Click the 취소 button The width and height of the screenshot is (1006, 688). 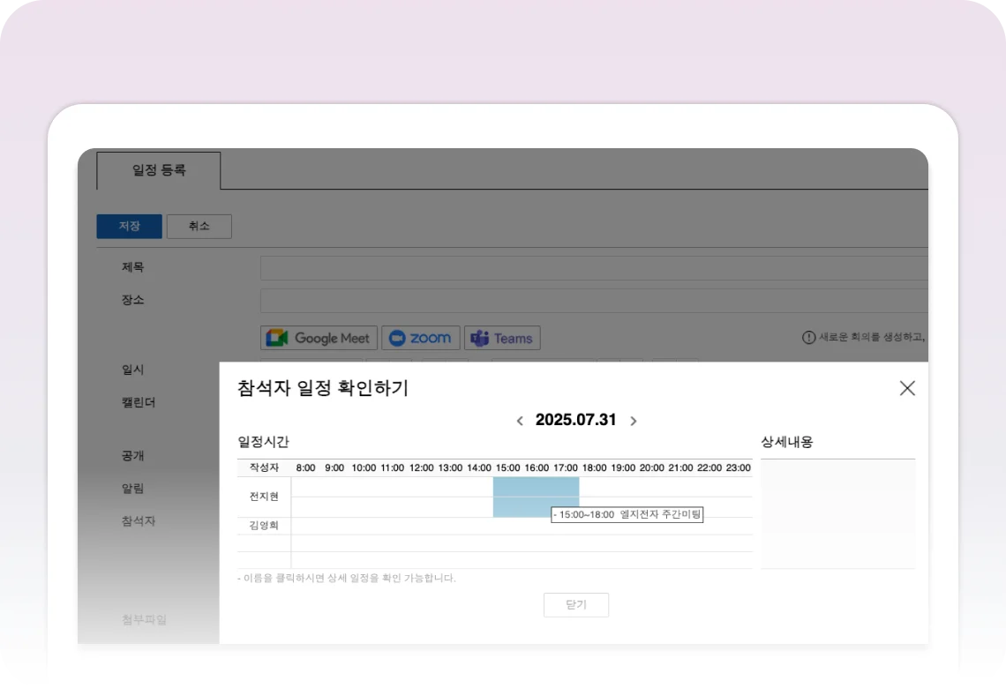(x=199, y=227)
